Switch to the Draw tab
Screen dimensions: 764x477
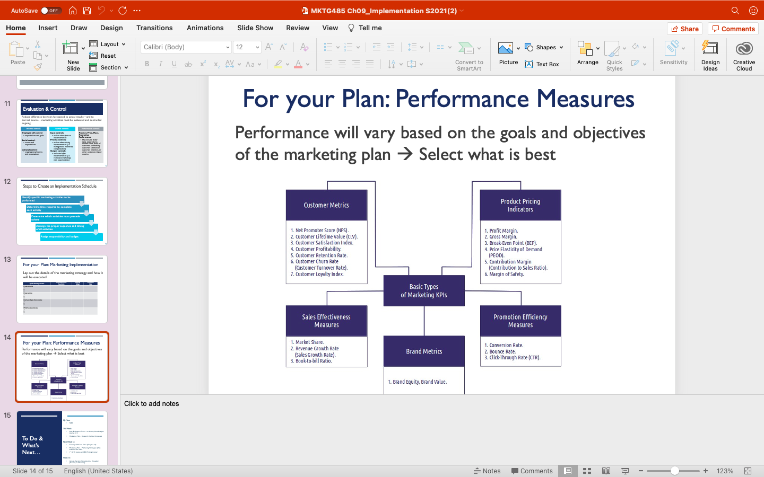pyautogui.click(x=79, y=28)
